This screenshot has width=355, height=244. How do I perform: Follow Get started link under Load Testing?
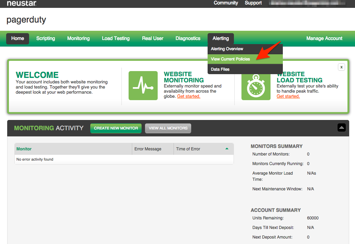pyautogui.click(x=288, y=96)
